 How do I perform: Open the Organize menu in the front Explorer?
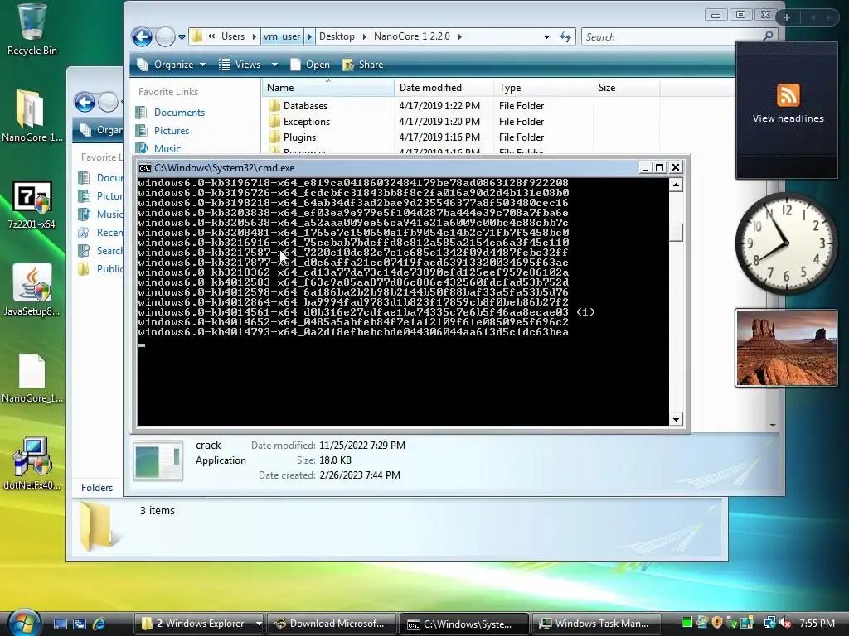coord(171,65)
